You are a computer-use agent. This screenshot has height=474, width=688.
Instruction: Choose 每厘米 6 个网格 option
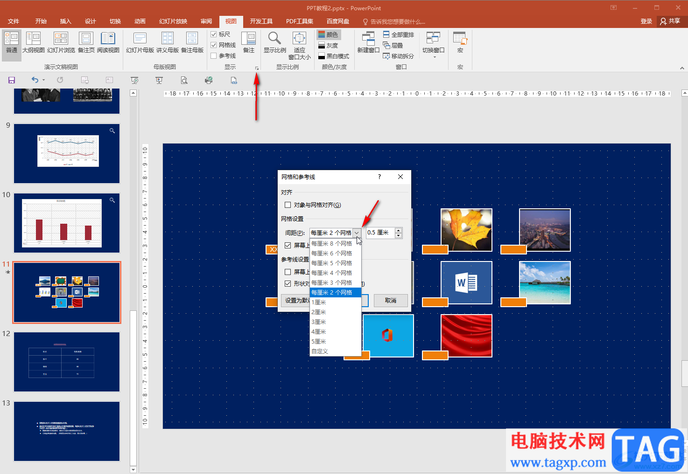point(335,253)
